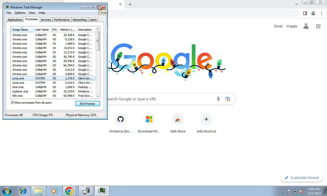Click the process list scrollbar thumb
This screenshot has width=327, height=196.
point(98,41)
